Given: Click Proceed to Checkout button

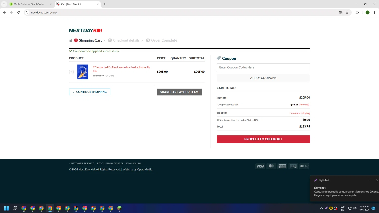Looking at the screenshot, I should click(263, 139).
